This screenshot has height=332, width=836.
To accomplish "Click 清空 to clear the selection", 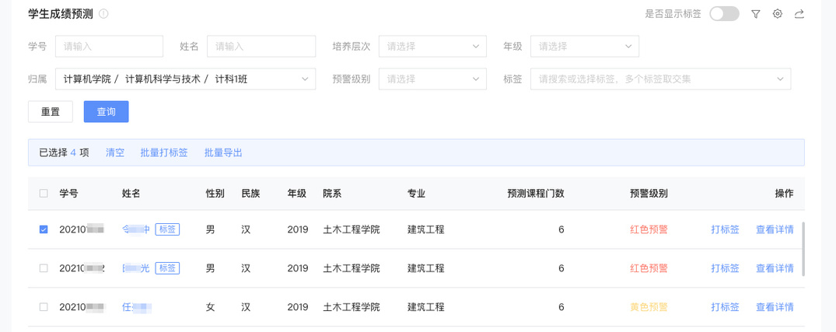I will point(115,152).
